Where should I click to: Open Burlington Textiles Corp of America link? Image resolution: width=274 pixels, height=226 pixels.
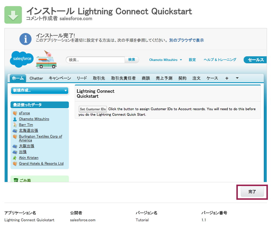coord(41,138)
